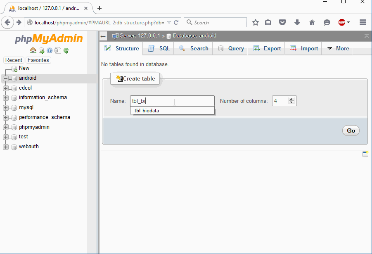Image resolution: width=372 pixels, height=254 pixels.
Task: Select android database in tree
Action: [28, 78]
